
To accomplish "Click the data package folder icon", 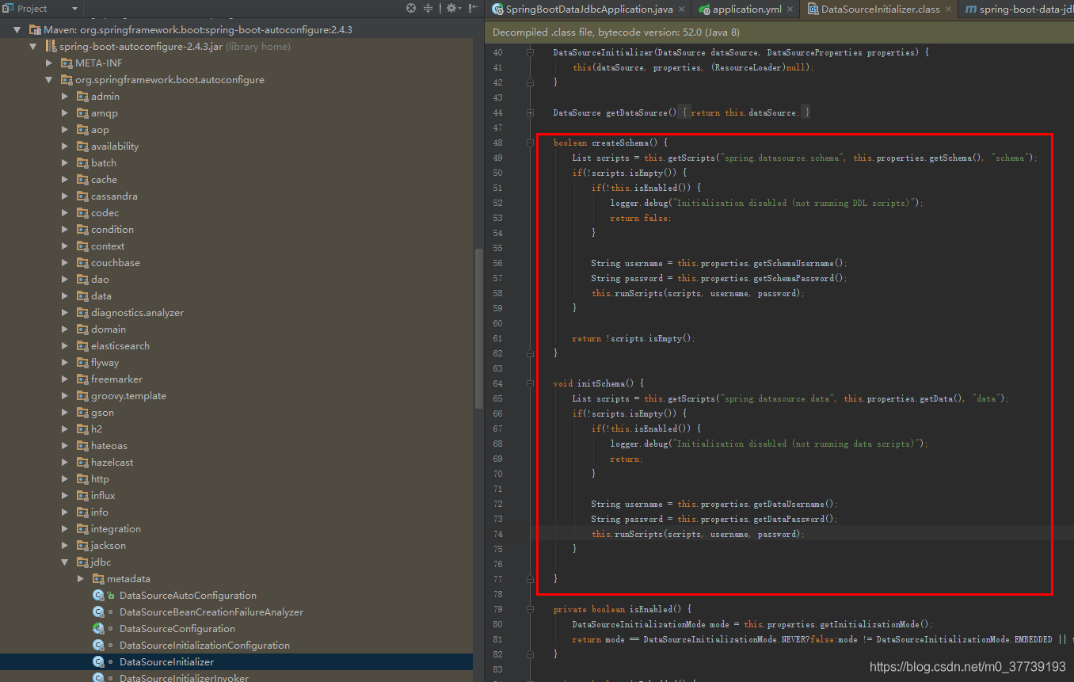I will pos(82,296).
